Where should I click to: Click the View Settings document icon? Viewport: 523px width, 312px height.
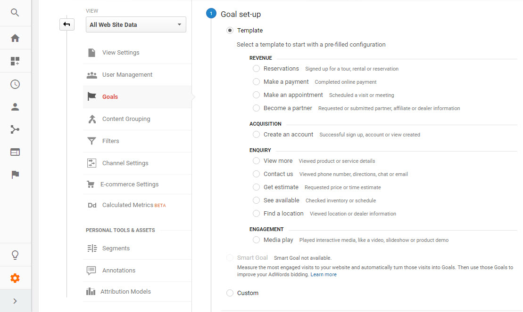[91, 53]
